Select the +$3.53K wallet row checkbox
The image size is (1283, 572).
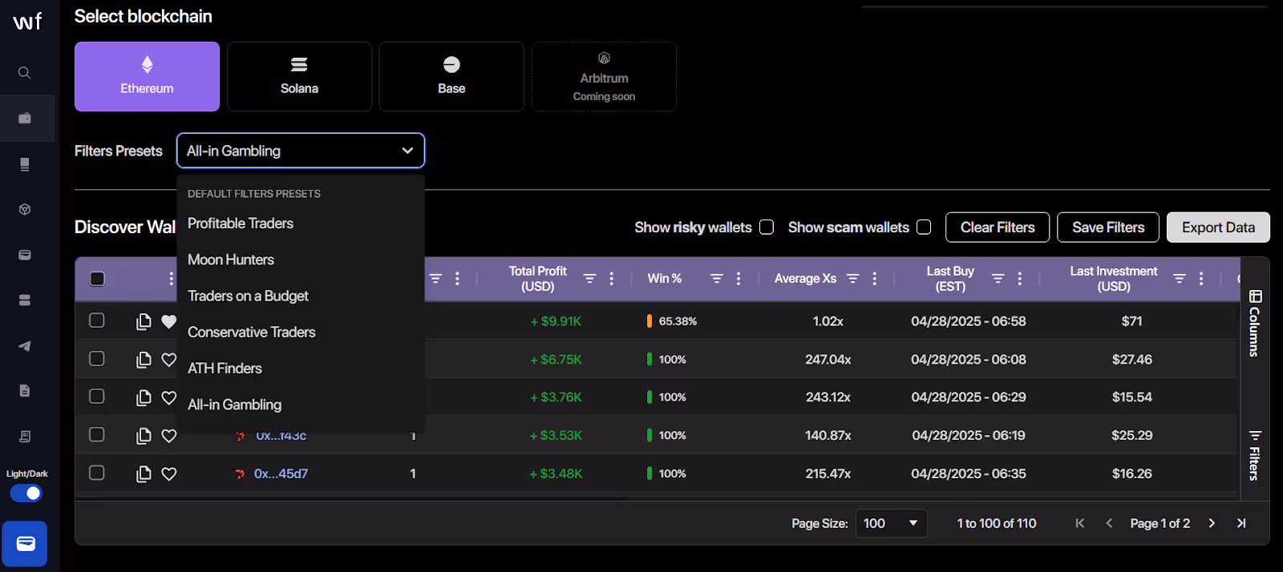pyautogui.click(x=97, y=434)
